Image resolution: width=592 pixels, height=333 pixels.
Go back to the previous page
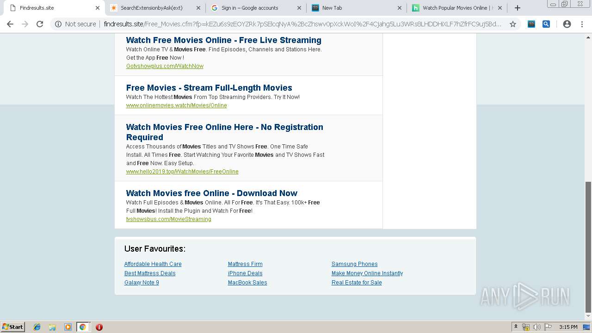point(10,24)
